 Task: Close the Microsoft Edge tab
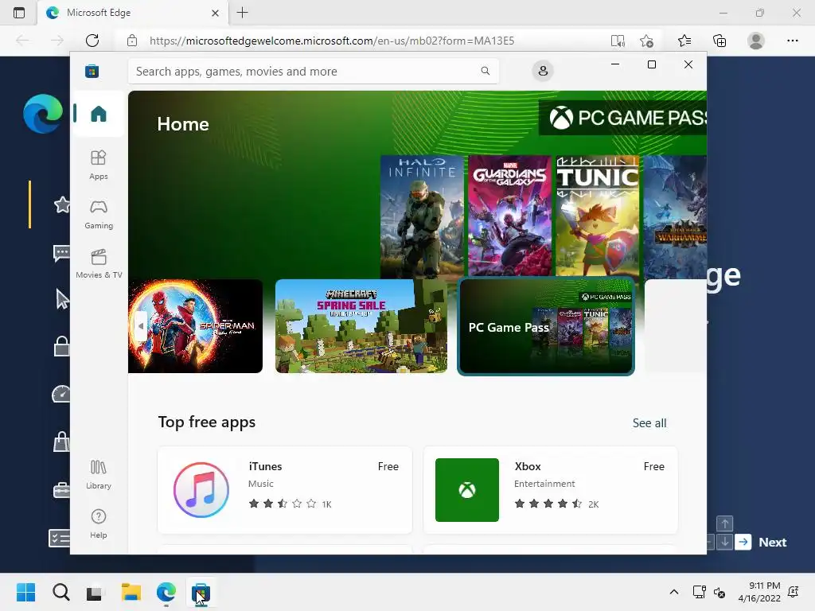tap(215, 13)
